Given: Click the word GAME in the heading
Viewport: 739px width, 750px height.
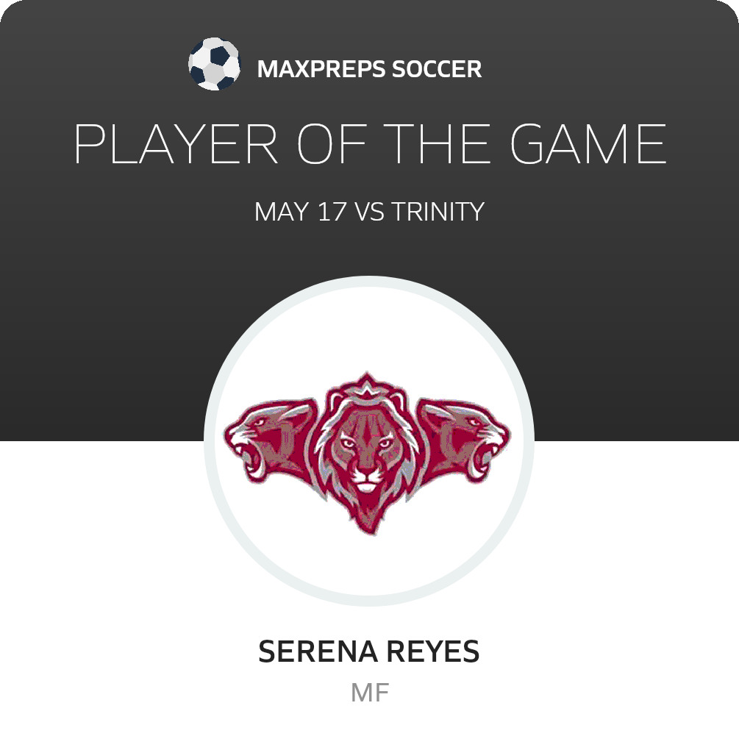Looking at the screenshot, I should click(588, 143).
